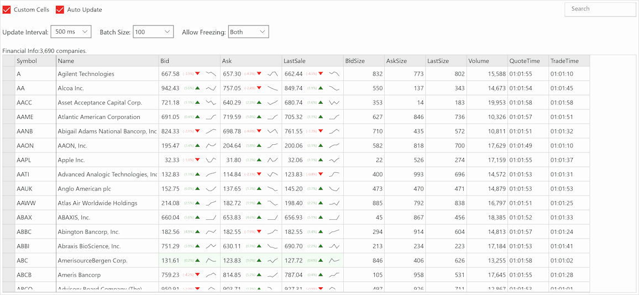Click the red down arrow in Agilent Bid cell
The image size is (639, 295).
(197, 74)
